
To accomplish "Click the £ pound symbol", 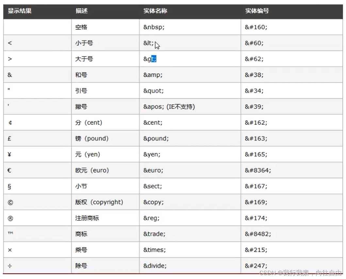I will [x=9, y=138].
